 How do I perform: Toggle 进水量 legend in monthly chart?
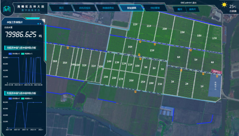(14, 54)
